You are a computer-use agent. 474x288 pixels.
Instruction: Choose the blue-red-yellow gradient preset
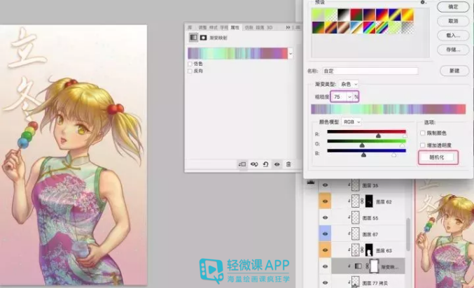pyautogui.click(x=382, y=15)
